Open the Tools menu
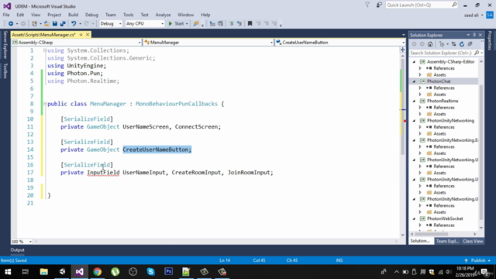The height and width of the screenshot is (279, 496). [128, 15]
